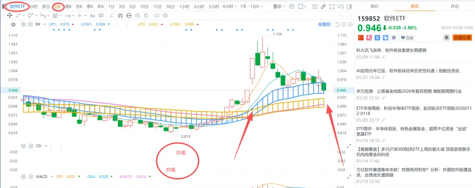Add to watchlist with 自选 button
The height and width of the screenshot is (188, 475).
pos(407,38)
